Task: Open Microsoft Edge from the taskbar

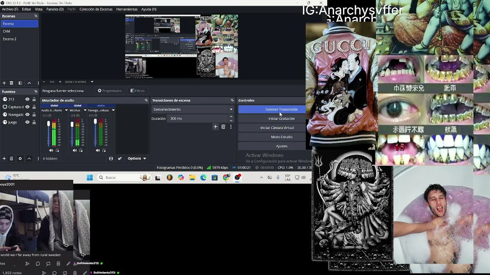Action: [203, 178]
